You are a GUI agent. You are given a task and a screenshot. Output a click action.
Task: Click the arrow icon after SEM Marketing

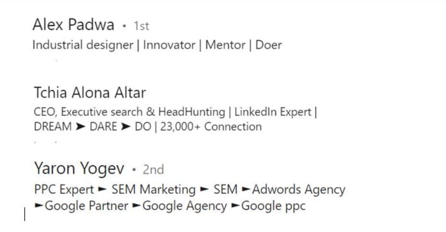coord(204,189)
